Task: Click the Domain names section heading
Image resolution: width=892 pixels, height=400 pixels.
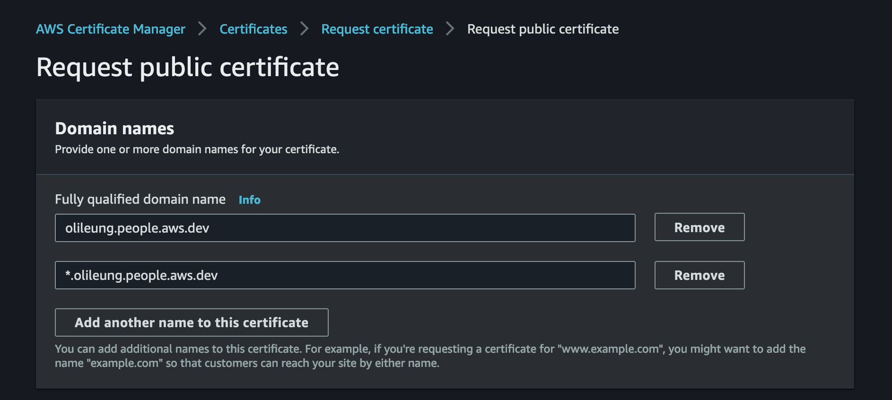Action: click(114, 128)
